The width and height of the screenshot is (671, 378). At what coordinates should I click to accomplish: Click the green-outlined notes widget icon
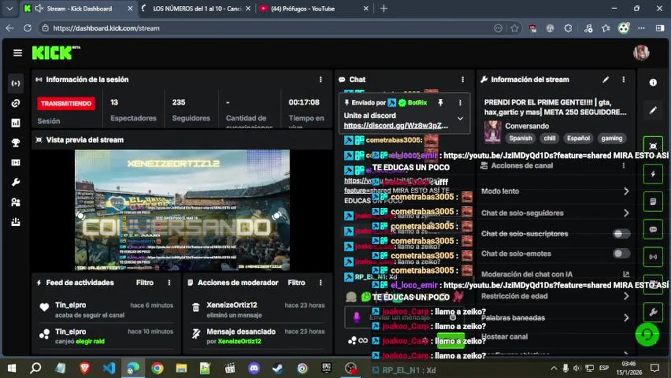[x=653, y=202]
